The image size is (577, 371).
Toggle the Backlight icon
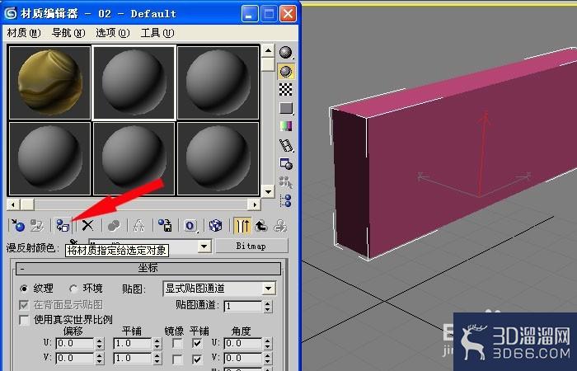(286, 72)
